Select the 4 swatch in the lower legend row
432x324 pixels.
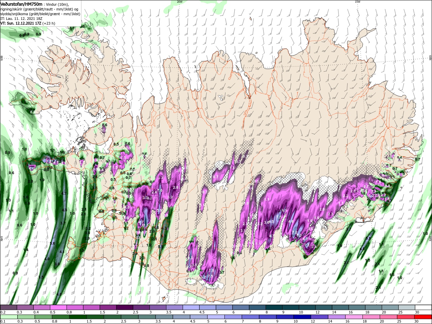coord(181,317)
